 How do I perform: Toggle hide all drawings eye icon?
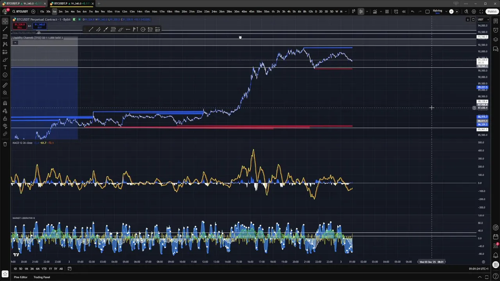[x=5, y=126]
